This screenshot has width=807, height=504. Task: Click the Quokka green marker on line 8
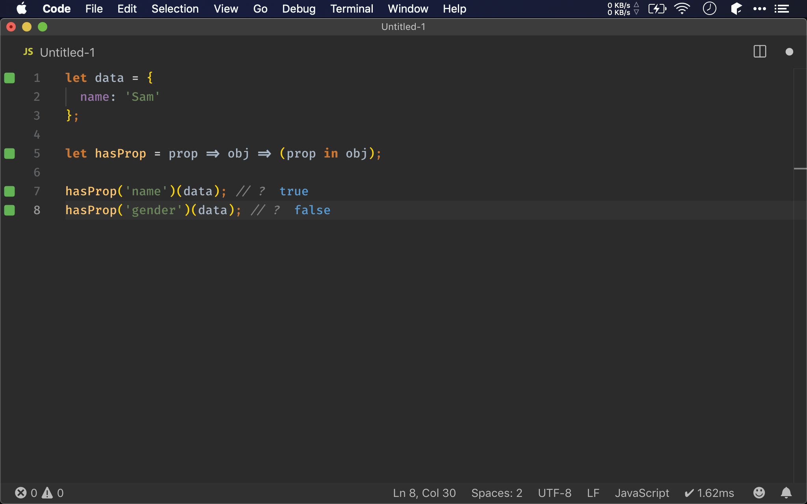[9, 210]
